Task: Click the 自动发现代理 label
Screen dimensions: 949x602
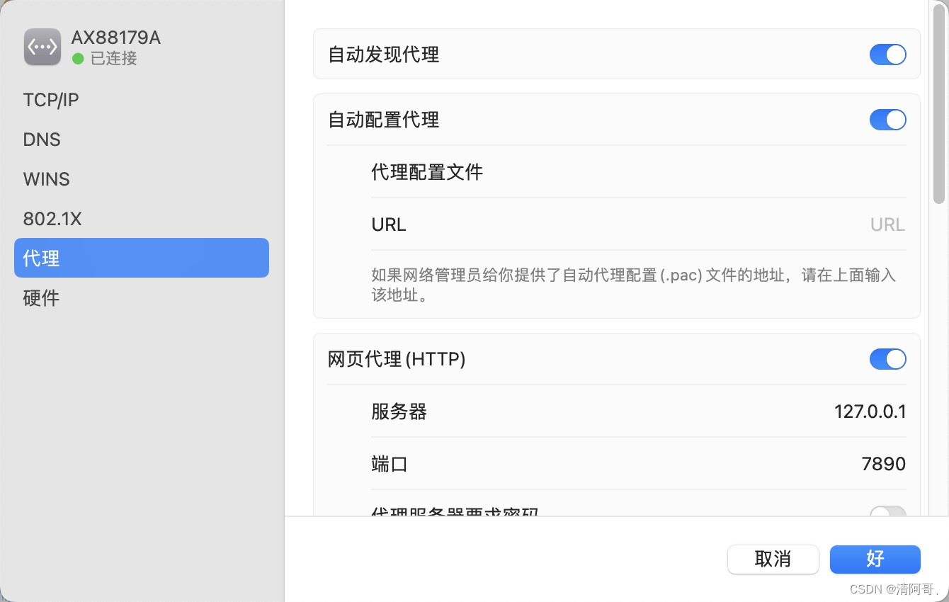Action: point(384,55)
